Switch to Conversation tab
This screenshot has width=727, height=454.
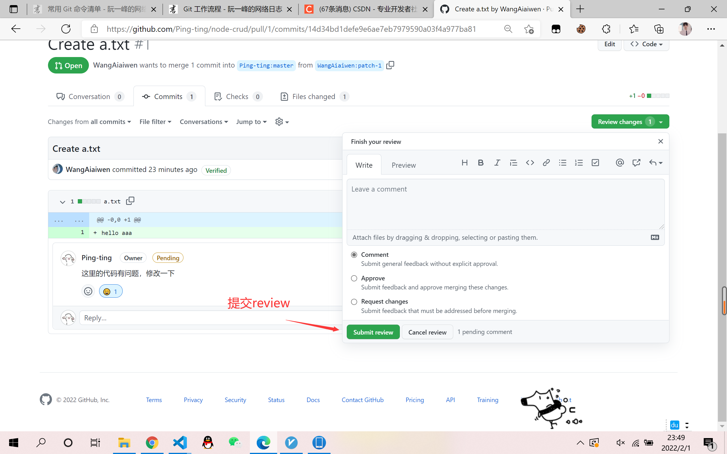pyautogui.click(x=90, y=96)
